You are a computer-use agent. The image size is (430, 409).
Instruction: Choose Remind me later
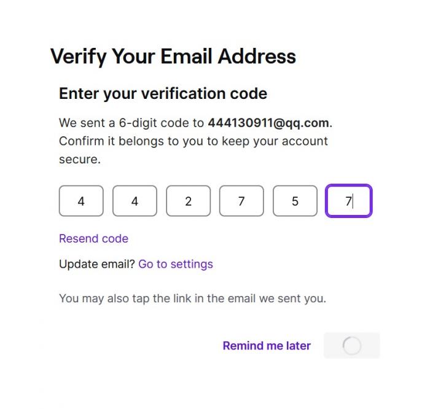click(267, 345)
